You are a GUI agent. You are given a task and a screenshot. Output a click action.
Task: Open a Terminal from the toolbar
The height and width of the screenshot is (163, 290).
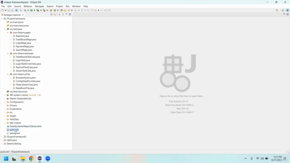16,10
